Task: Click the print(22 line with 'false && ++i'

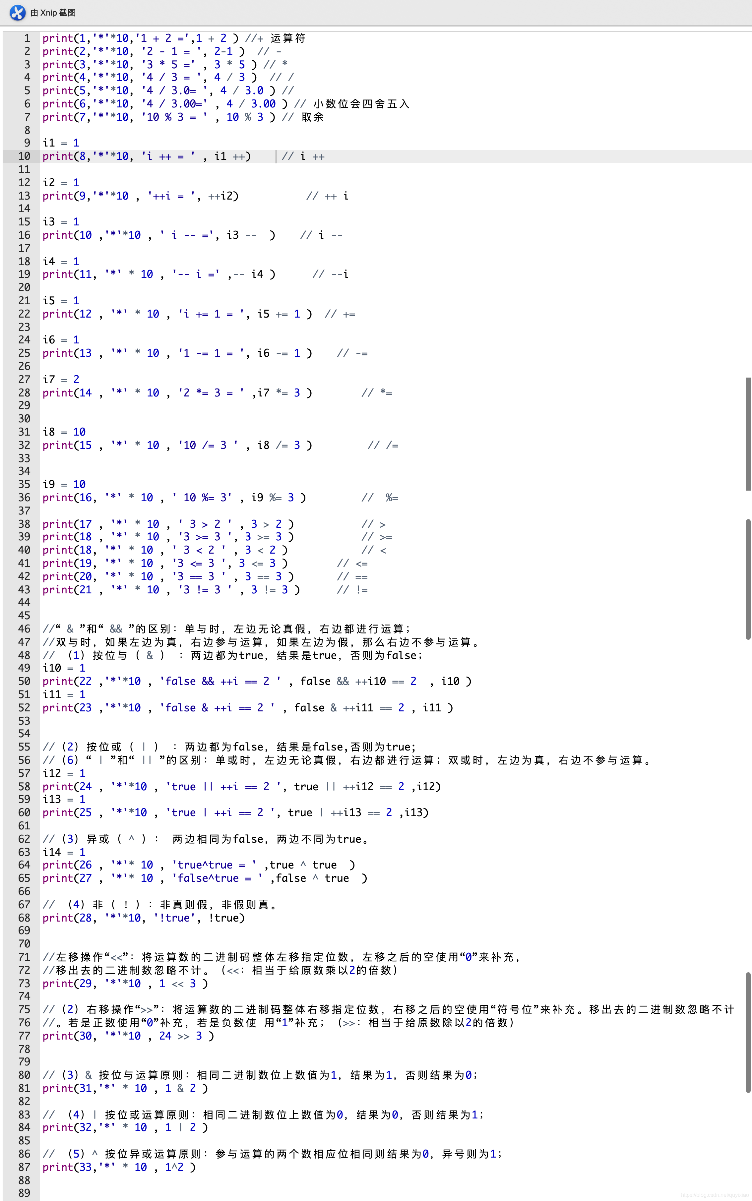Action: click(257, 682)
